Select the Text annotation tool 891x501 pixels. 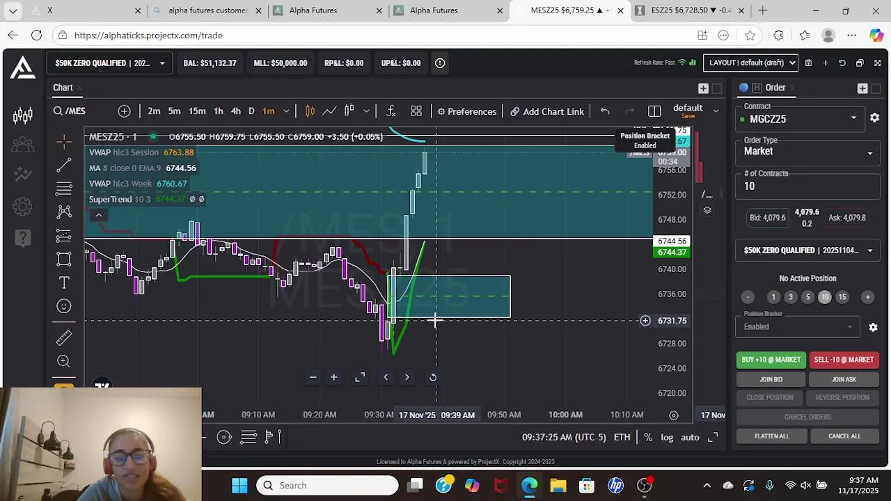pyautogui.click(x=64, y=283)
